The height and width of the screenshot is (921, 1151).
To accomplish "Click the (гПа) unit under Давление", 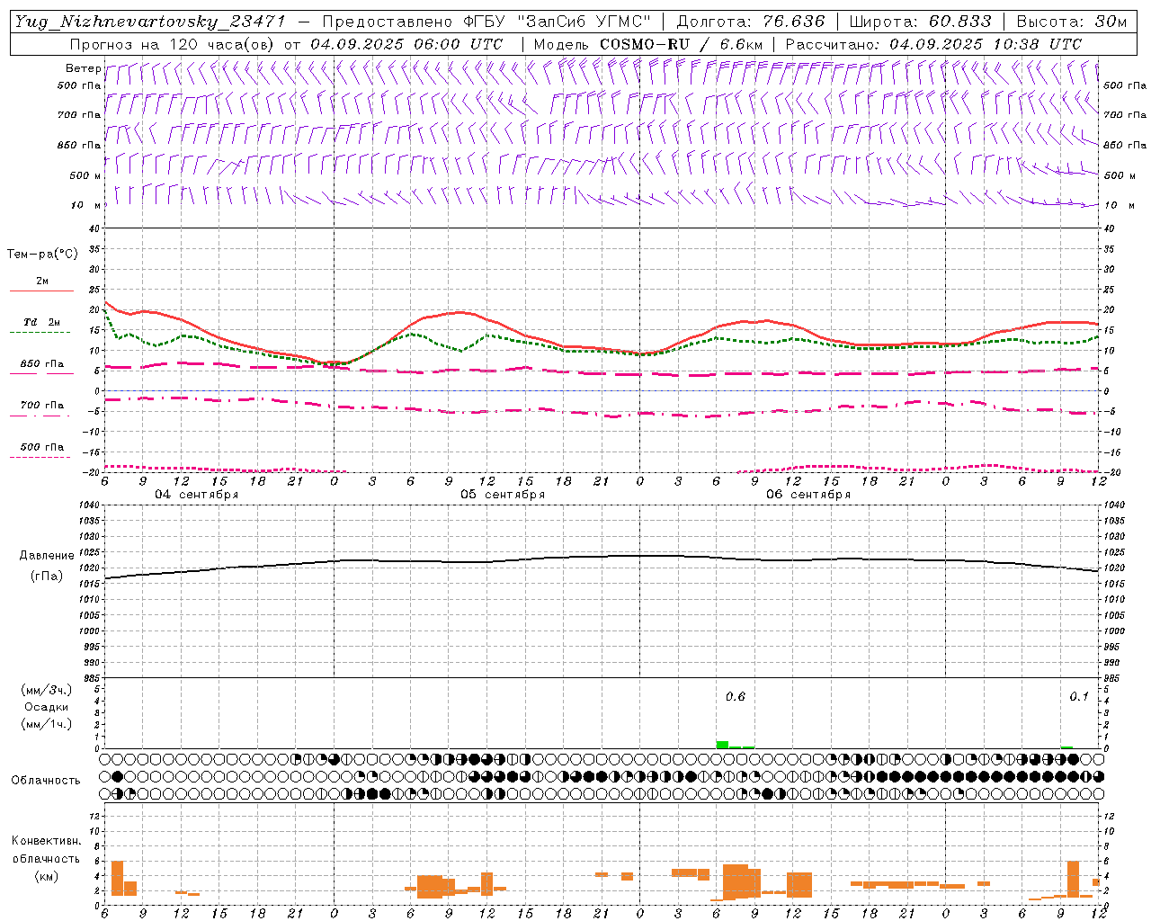I will coord(47,577).
